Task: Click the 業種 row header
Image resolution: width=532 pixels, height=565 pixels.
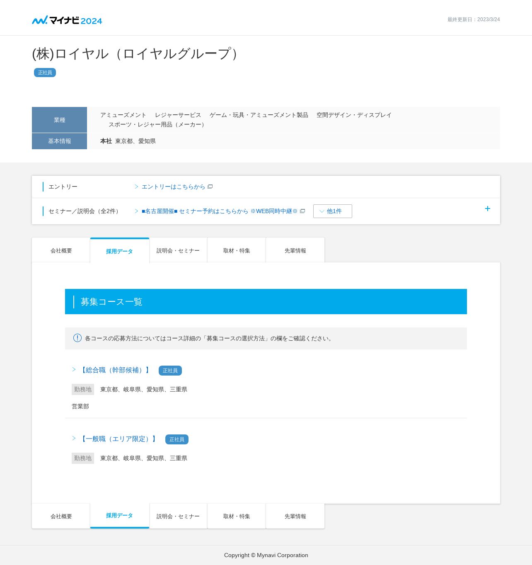Action: click(60, 120)
